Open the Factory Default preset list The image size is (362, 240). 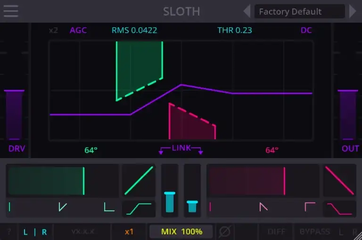pos(300,11)
